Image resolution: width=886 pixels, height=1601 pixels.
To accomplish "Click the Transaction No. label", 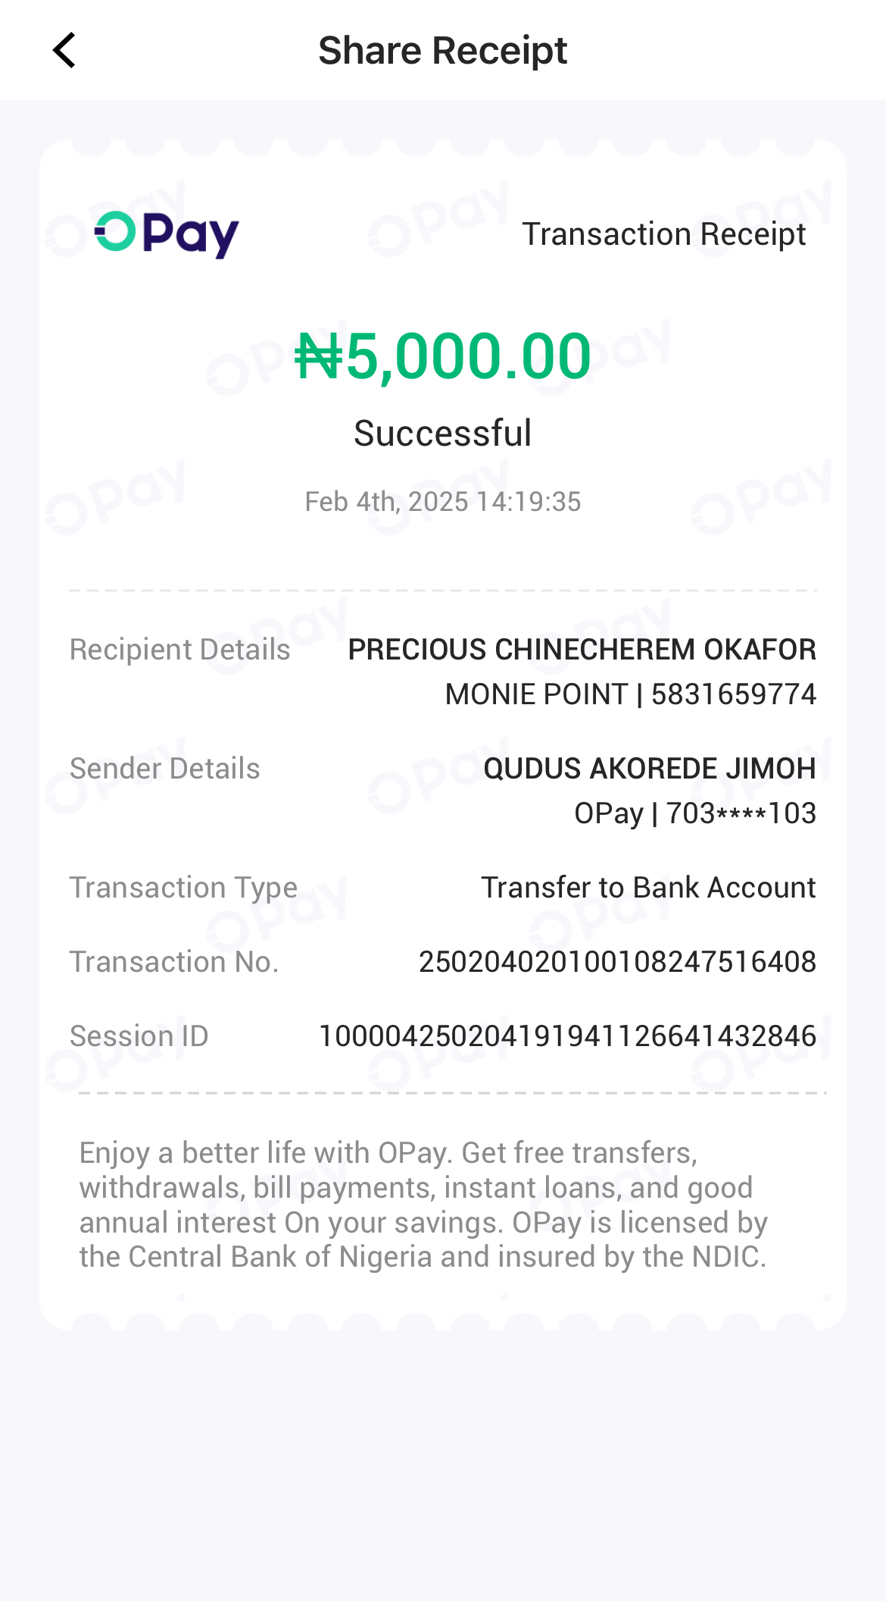I will click(174, 962).
